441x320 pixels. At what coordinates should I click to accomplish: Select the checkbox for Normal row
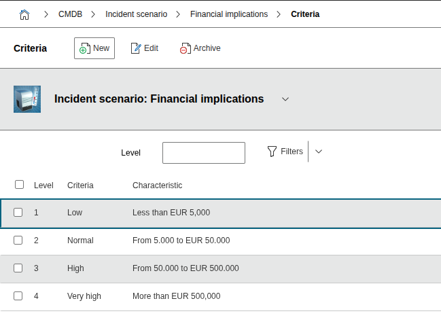coord(18,241)
